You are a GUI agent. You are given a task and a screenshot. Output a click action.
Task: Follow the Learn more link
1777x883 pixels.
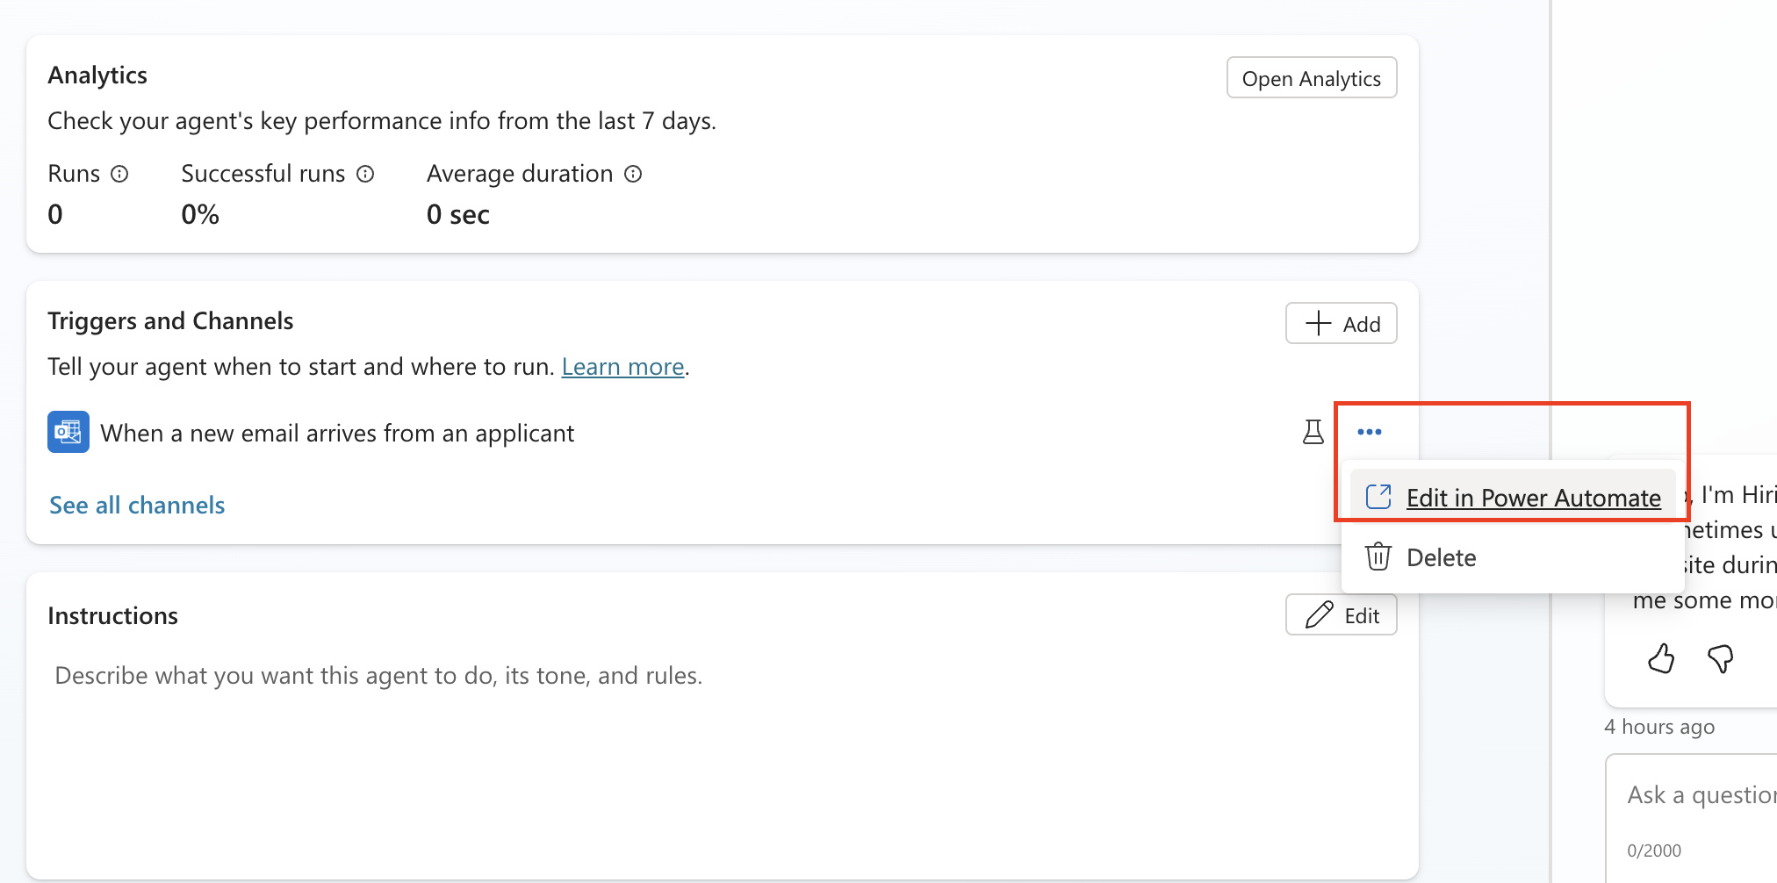tap(622, 367)
